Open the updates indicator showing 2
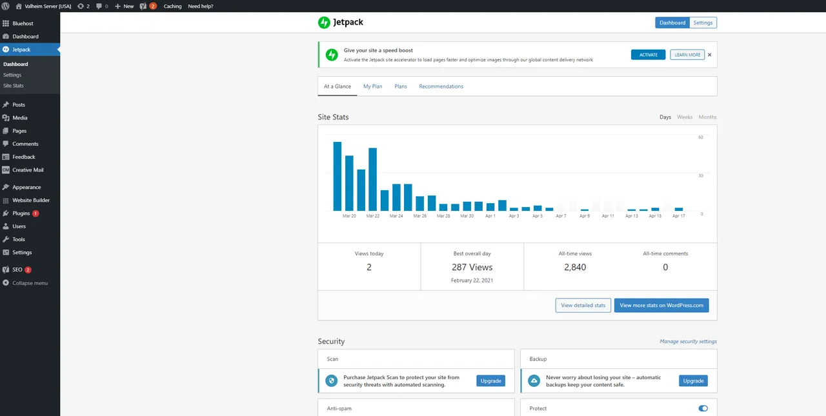This screenshot has height=416, width=826. tap(83, 6)
